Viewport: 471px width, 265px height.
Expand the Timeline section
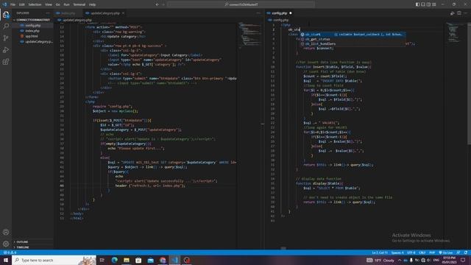(x=32, y=247)
